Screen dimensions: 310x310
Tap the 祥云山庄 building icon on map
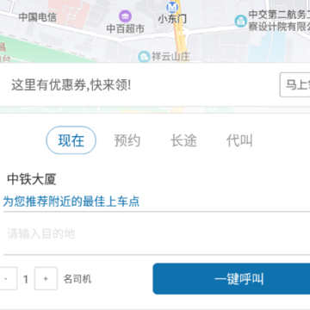(144, 57)
